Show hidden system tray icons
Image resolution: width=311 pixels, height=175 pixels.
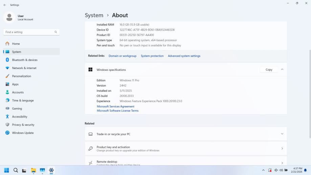tap(263, 170)
